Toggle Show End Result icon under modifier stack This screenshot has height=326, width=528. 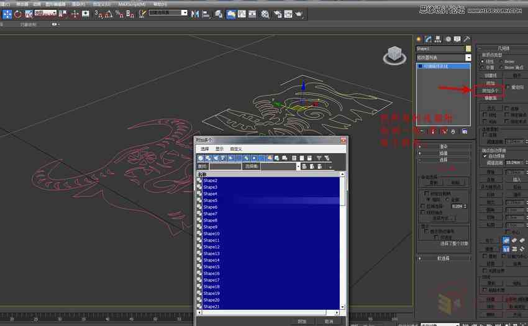tap(434, 132)
